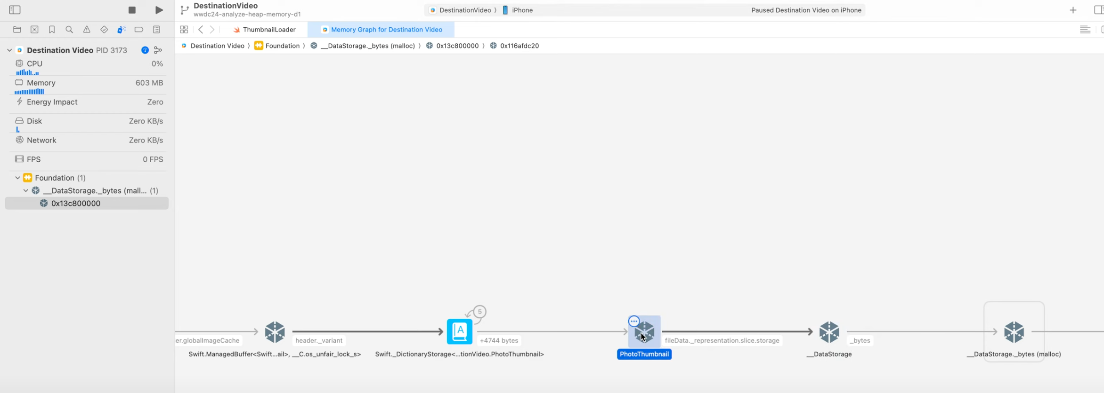Click the +4744 bytes edge label
The image size is (1104, 393).
(x=499, y=340)
